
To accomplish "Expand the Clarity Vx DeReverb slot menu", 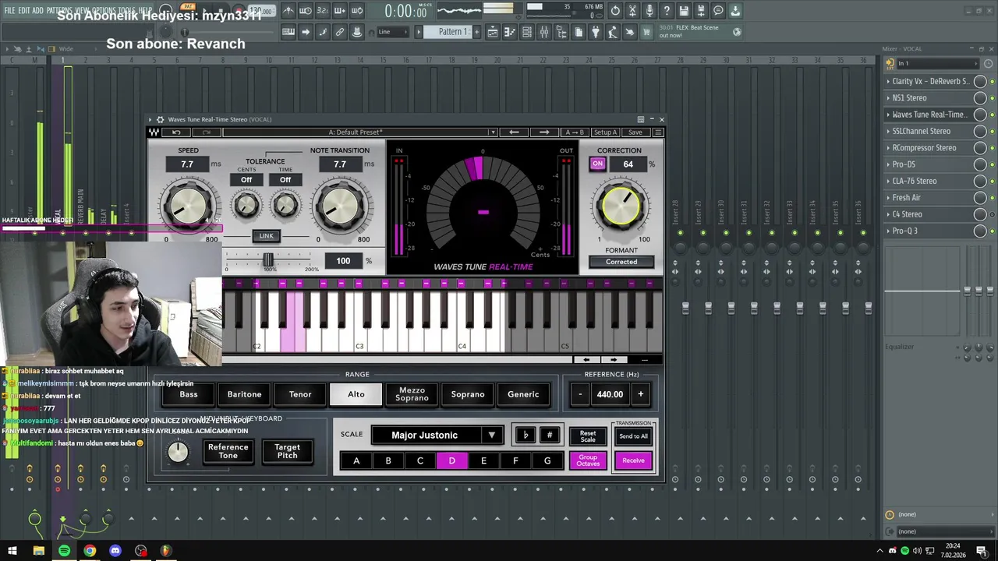I will pyautogui.click(x=888, y=81).
